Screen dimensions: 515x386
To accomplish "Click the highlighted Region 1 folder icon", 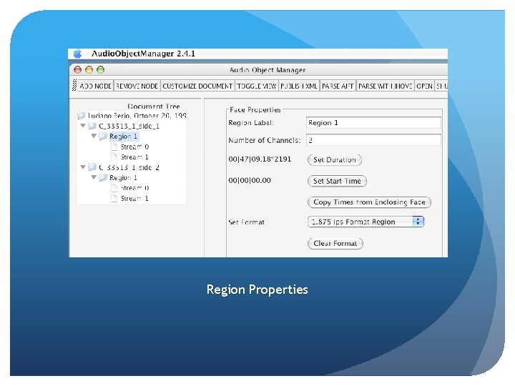I will click(x=103, y=137).
